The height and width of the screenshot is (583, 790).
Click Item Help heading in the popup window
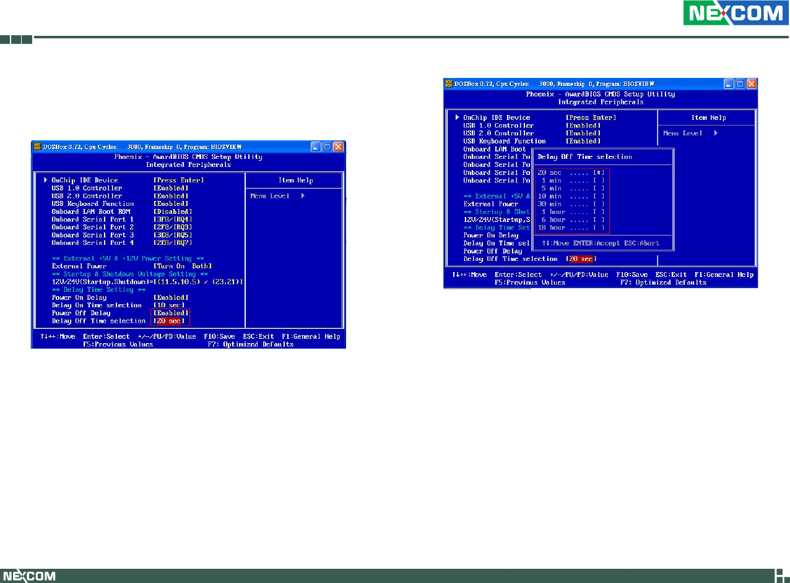coord(708,117)
